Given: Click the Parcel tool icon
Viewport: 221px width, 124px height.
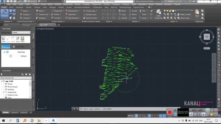Looking at the screenshot, I should (x=37, y=11).
